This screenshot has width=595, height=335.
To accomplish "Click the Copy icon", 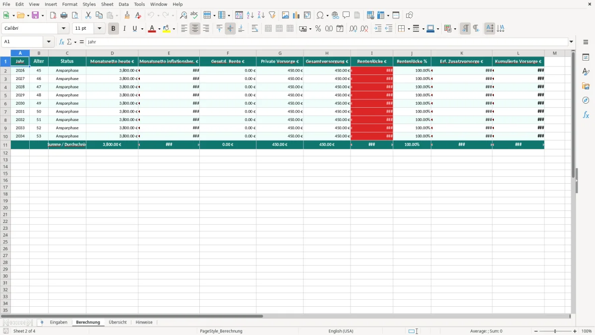I will pos(99,15).
